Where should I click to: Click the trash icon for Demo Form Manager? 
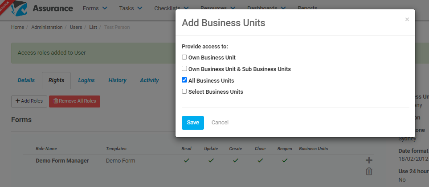tap(369, 171)
